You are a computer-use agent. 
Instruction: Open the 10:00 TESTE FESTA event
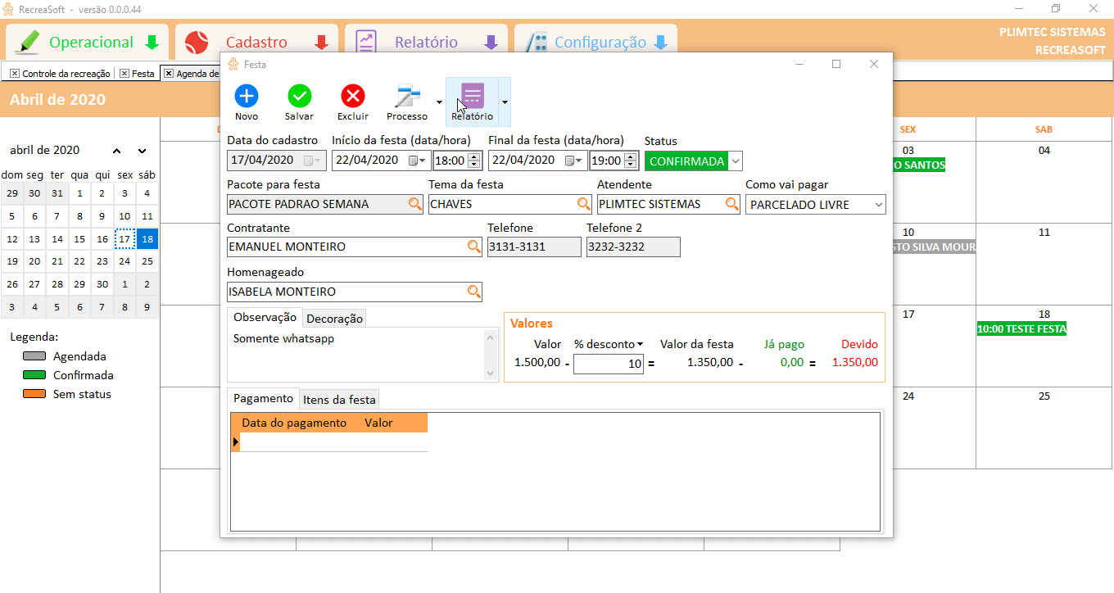1021,329
